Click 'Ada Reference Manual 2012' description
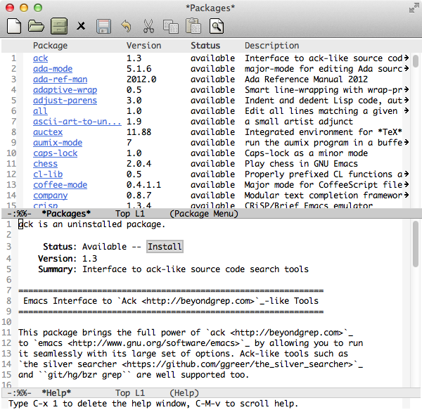 tap(306, 79)
